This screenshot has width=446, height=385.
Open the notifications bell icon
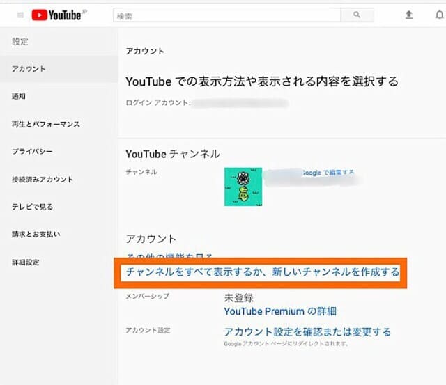point(440,15)
